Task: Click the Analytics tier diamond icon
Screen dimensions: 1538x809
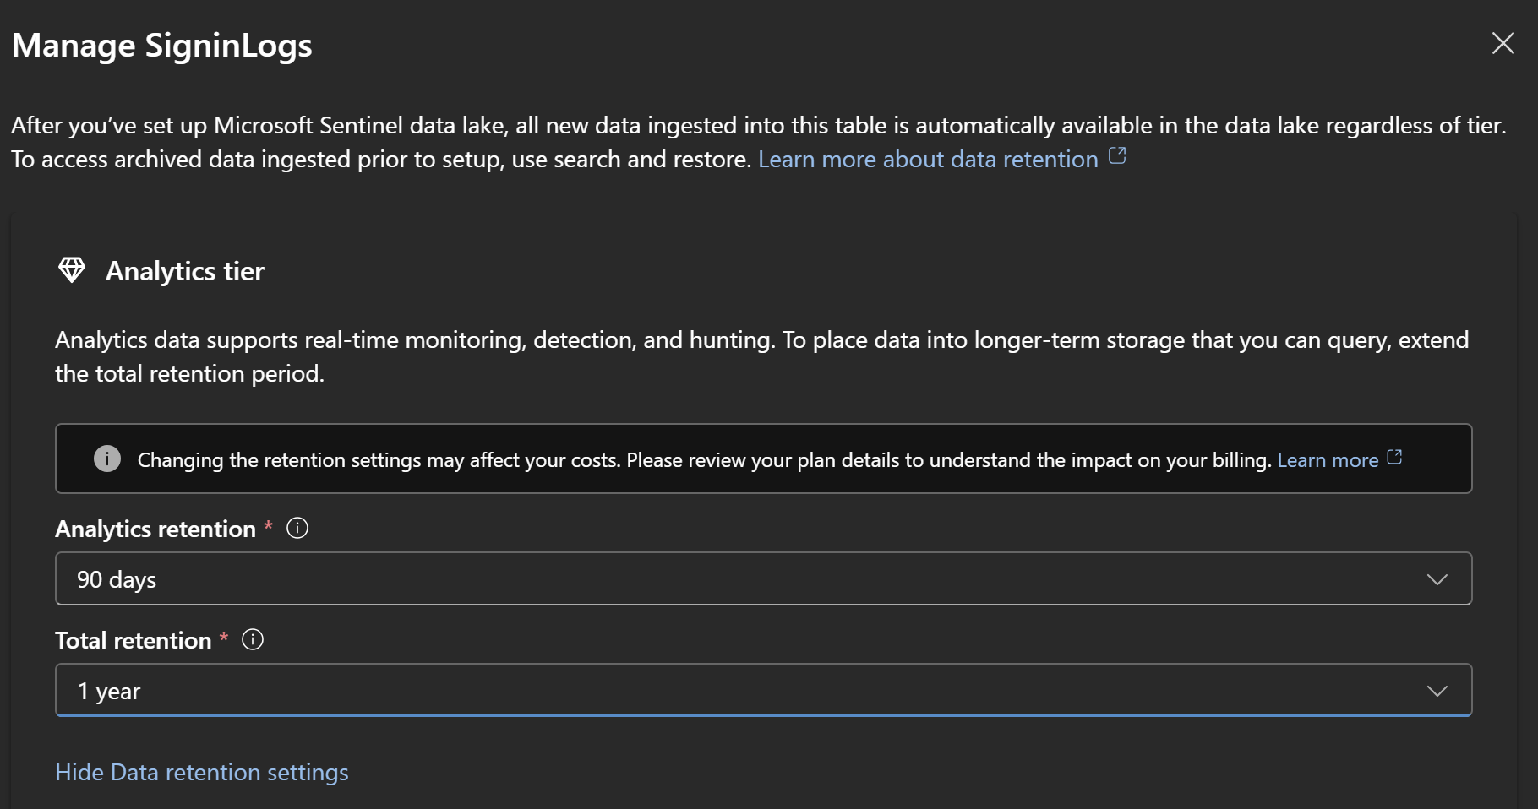Action: (72, 270)
